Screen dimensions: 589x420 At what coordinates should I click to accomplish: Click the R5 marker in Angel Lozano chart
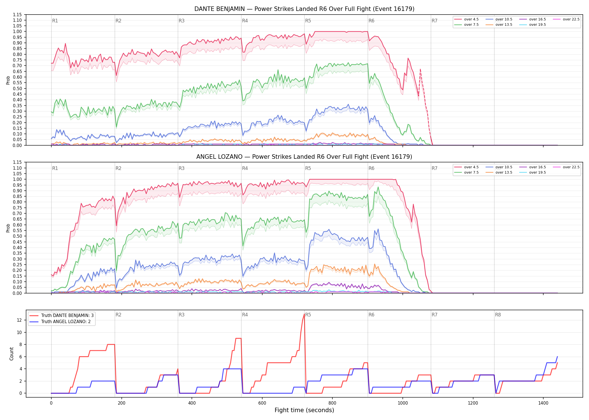pyautogui.click(x=308, y=168)
